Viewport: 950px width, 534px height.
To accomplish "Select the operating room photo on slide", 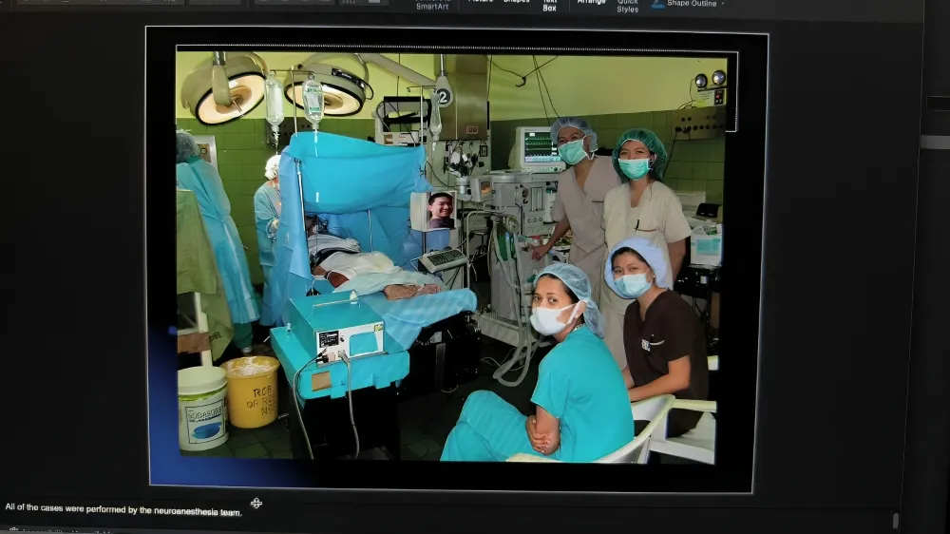I will click(450, 255).
